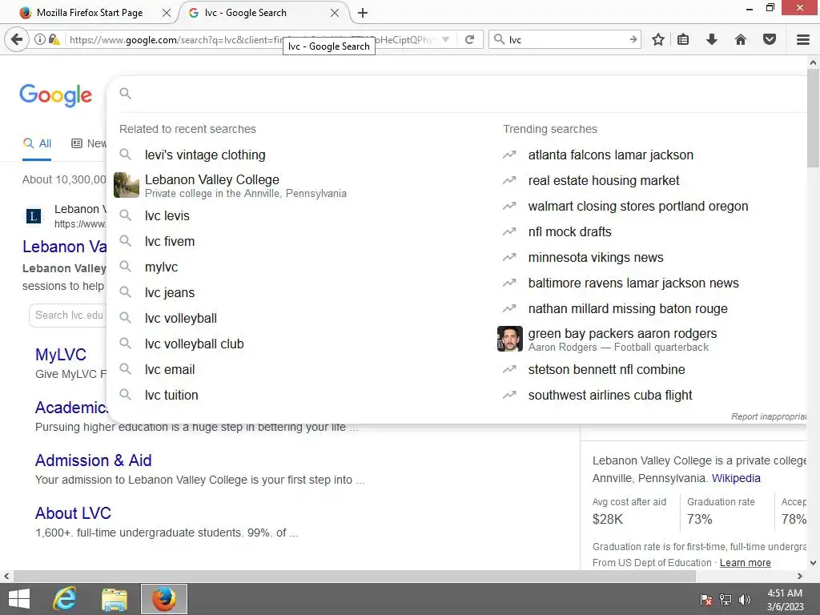Open the Action Center flag tray icon
The image size is (820, 615).
pyautogui.click(x=706, y=600)
